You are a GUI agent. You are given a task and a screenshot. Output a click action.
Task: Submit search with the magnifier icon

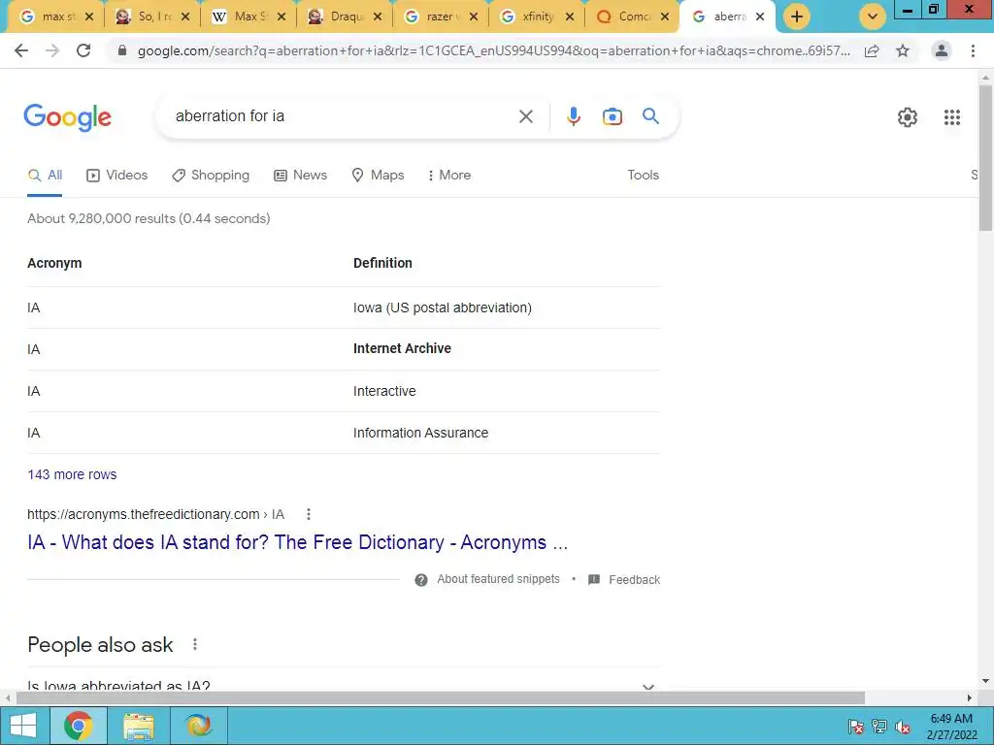coord(650,116)
